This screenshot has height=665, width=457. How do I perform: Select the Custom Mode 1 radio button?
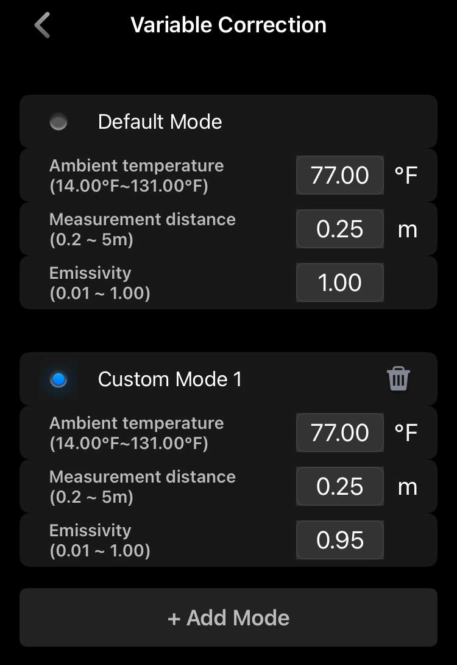(58, 379)
